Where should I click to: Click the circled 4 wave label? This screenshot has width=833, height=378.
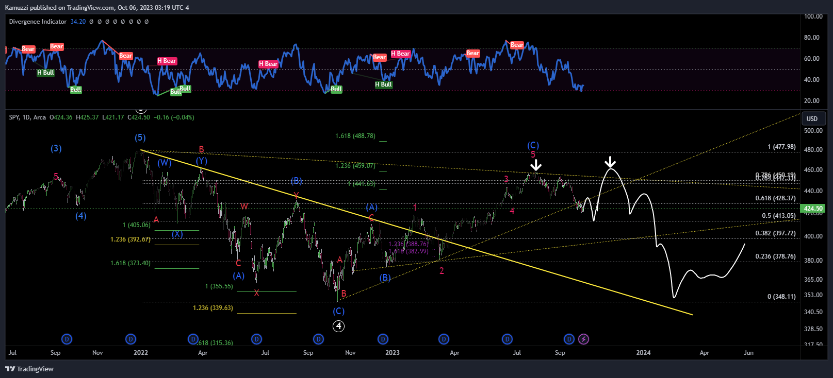click(x=338, y=326)
